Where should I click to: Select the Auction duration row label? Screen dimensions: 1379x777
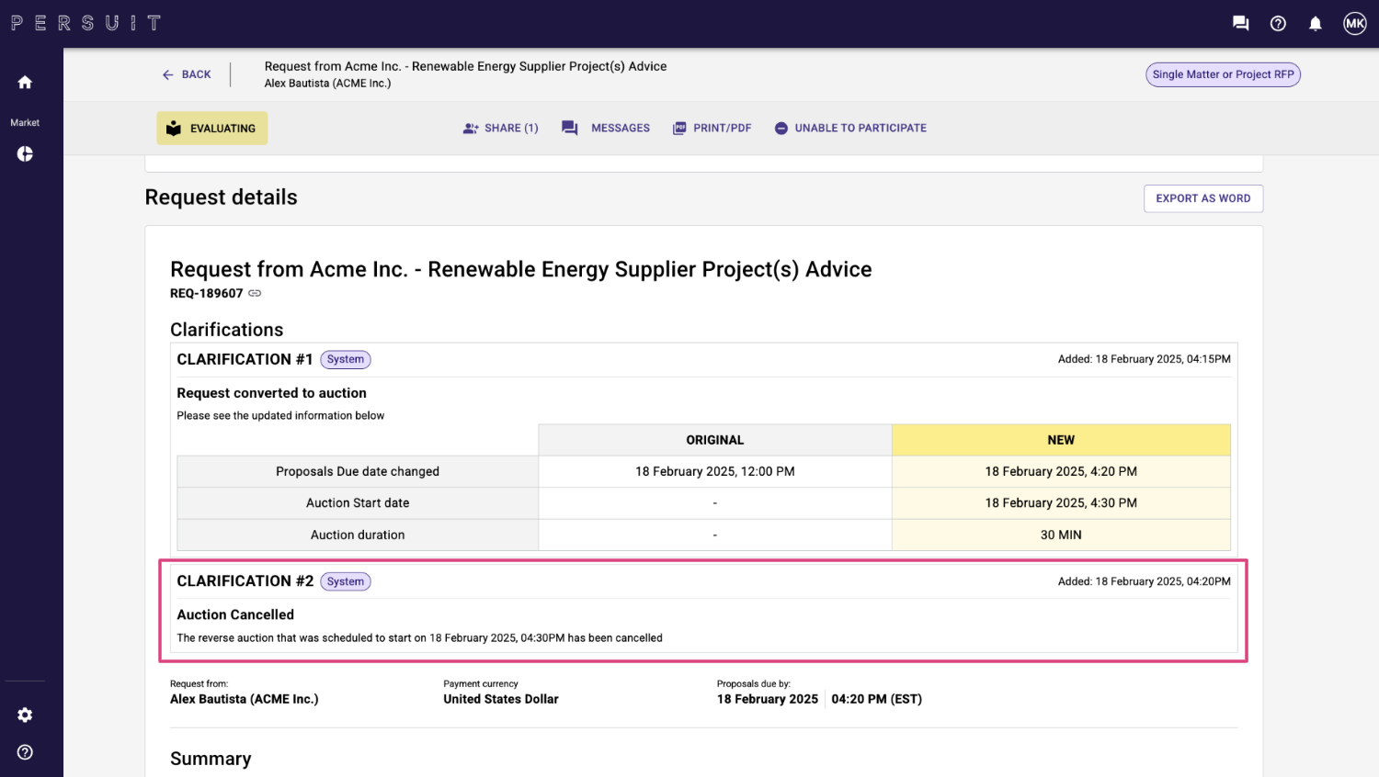(358, 535)
